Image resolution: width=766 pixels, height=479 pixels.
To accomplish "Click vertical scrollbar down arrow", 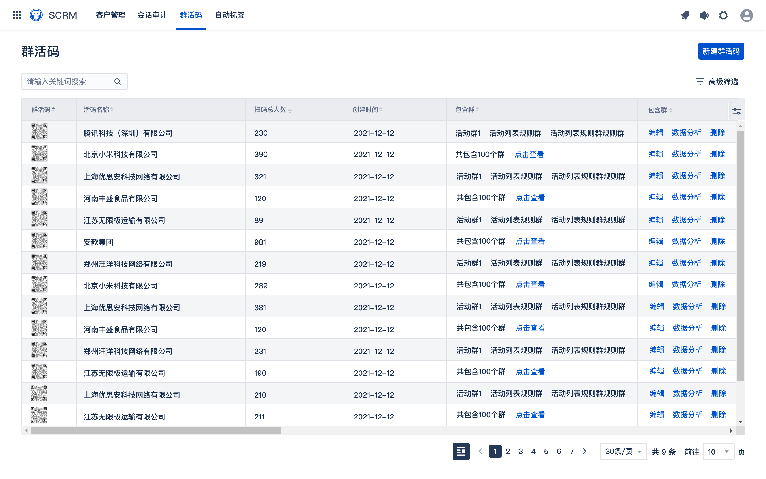I will (740, 422).
